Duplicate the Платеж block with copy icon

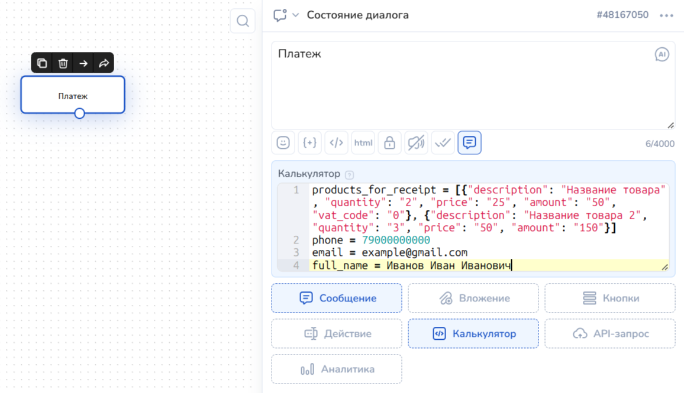tap(42, 63)
